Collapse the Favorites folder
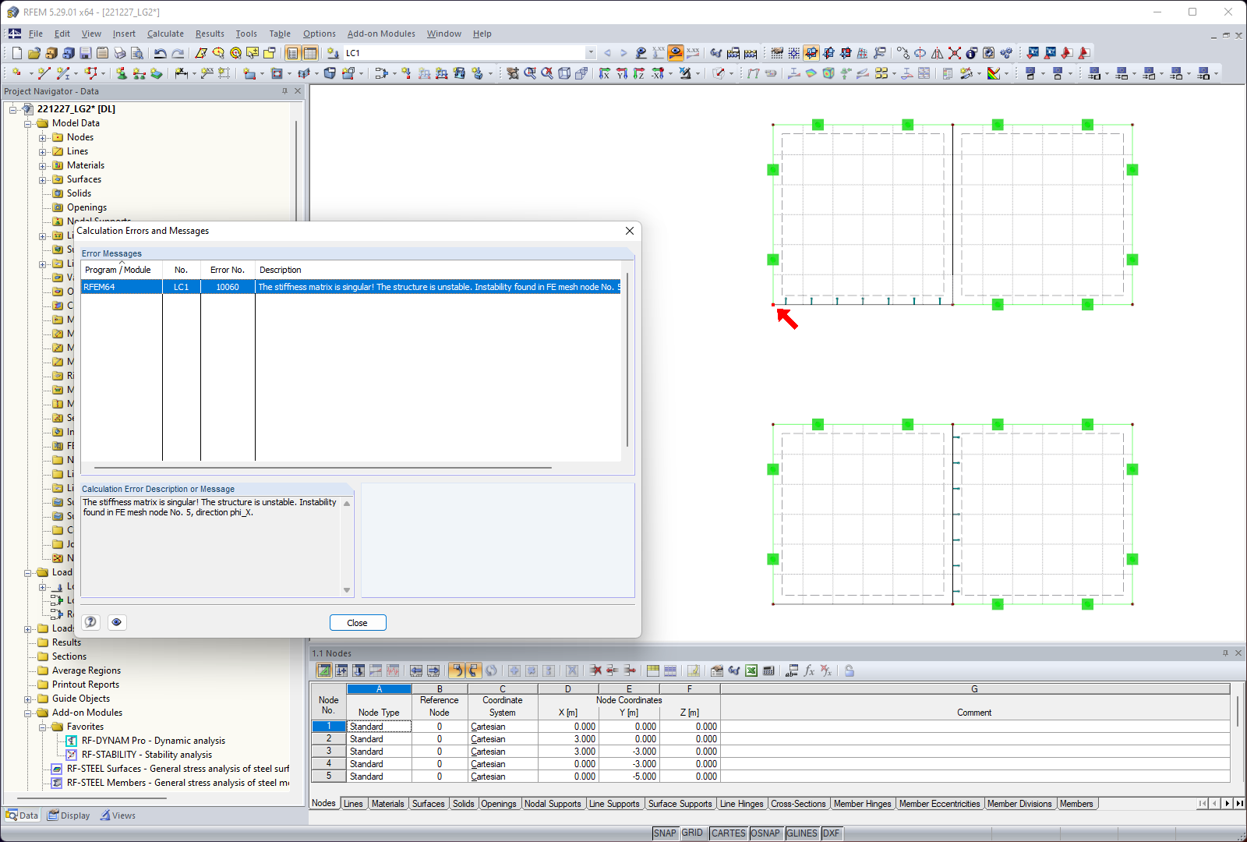The width and height of the screenshot is (1247, 842). point(43,727)
